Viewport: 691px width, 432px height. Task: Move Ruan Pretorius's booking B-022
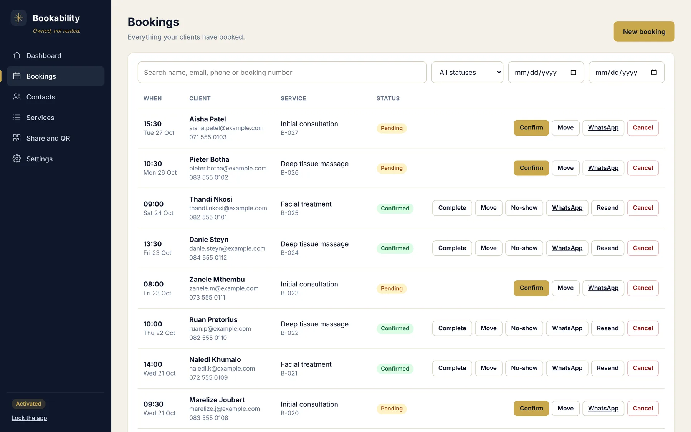tap(489, 328)
